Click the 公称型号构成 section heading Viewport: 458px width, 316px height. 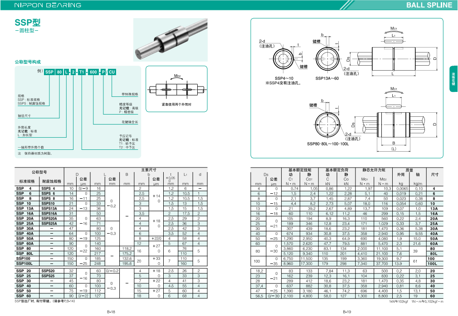[28, 62]
